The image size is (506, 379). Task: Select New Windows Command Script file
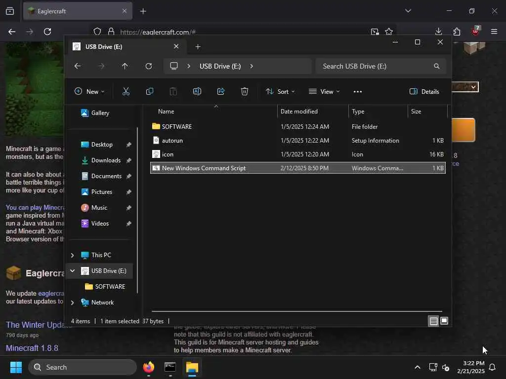(297, 168)
